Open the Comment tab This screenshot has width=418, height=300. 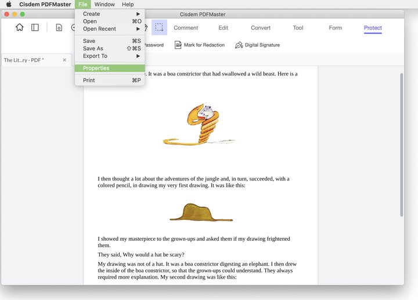(186, 28)
